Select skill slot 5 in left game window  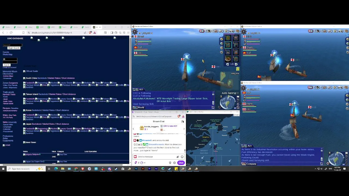(x=236, y=38)
